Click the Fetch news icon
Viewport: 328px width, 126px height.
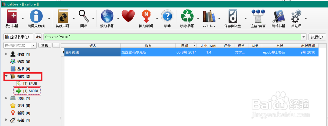click(x=146, y=16)
